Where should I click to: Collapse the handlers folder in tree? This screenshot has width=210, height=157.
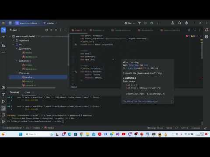(17, 61)
